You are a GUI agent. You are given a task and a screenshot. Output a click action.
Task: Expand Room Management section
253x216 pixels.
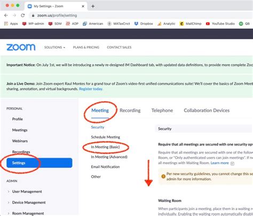click(26, 213)
